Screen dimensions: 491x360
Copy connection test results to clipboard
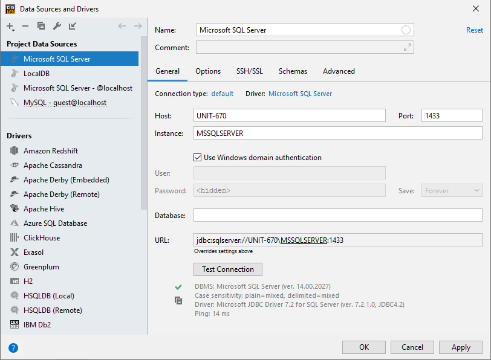[178, 301]
